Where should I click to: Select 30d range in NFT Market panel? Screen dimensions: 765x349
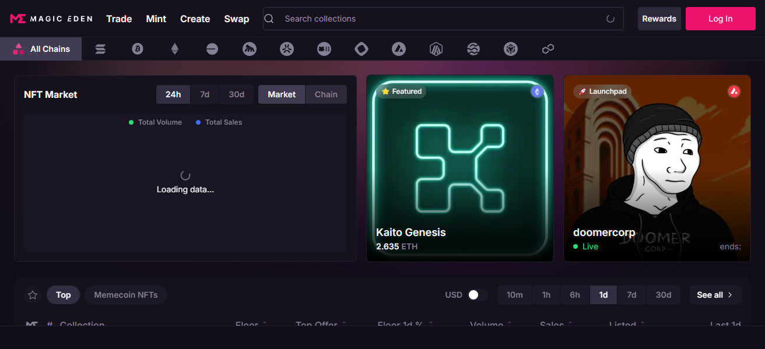tap(237, 94)
